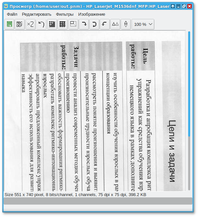The width and height of the screenshot is (198, 217).
Task: Open the Изображение menu
Action: click(92, 14)
